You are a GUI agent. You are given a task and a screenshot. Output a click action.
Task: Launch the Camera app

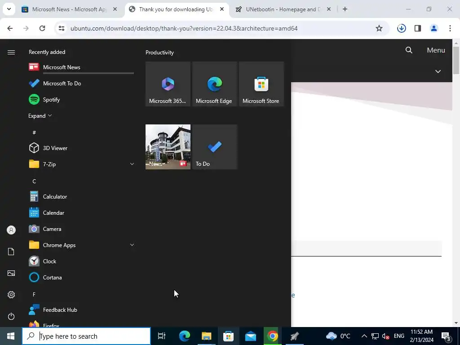pos(81,229)
